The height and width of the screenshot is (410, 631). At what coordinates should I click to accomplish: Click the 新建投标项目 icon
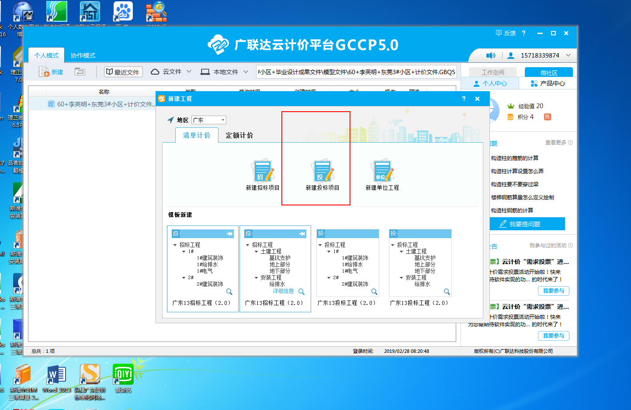[x=322, y=171]
